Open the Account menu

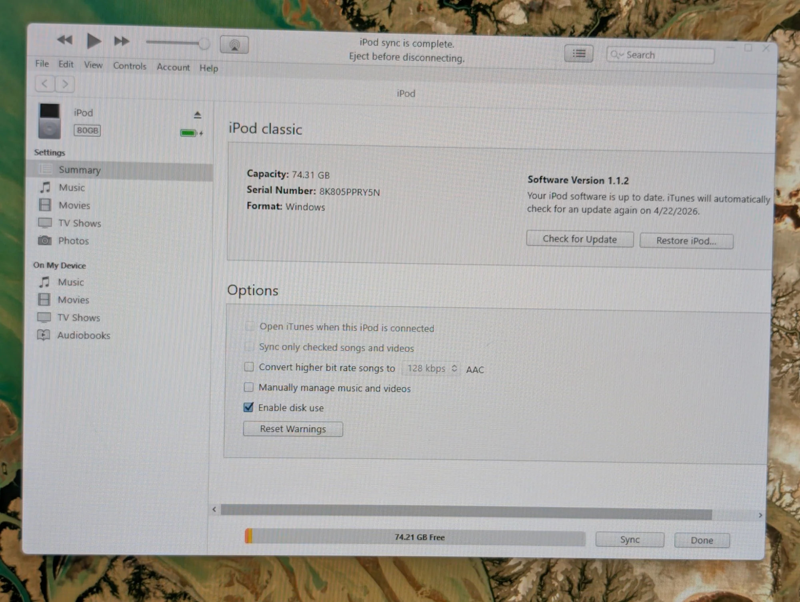[173, 67]
